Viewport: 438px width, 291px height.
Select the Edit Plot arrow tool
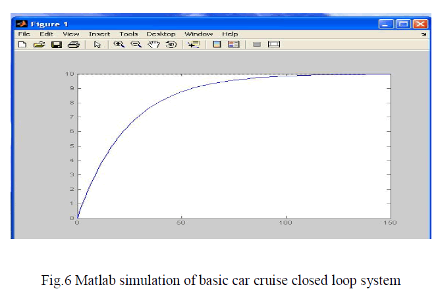pyautogui.click(x=97, y=45)
